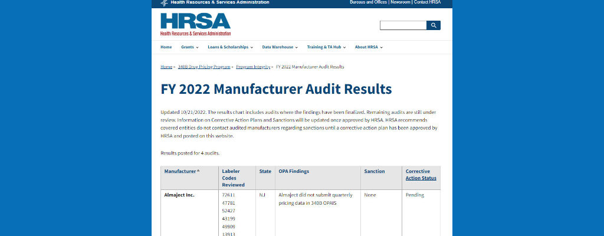Screen dimensions: 604x236
Task: Go to Home breadcrumb link
Action: (166, 67)
